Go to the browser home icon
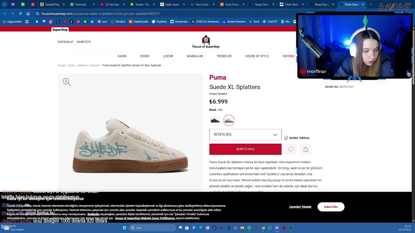This screenshot has height=233, width=415. (28, 14)
